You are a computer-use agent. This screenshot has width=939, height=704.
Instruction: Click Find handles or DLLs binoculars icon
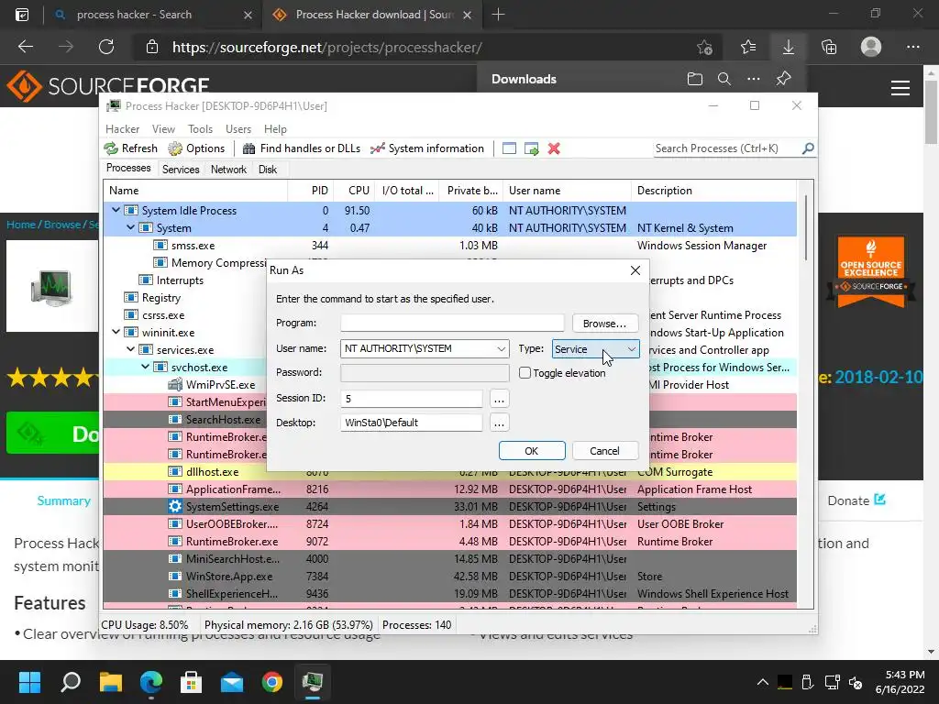point(249,148)
